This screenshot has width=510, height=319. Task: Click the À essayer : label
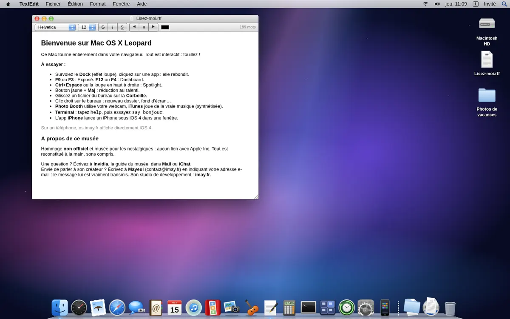point(54,64)
